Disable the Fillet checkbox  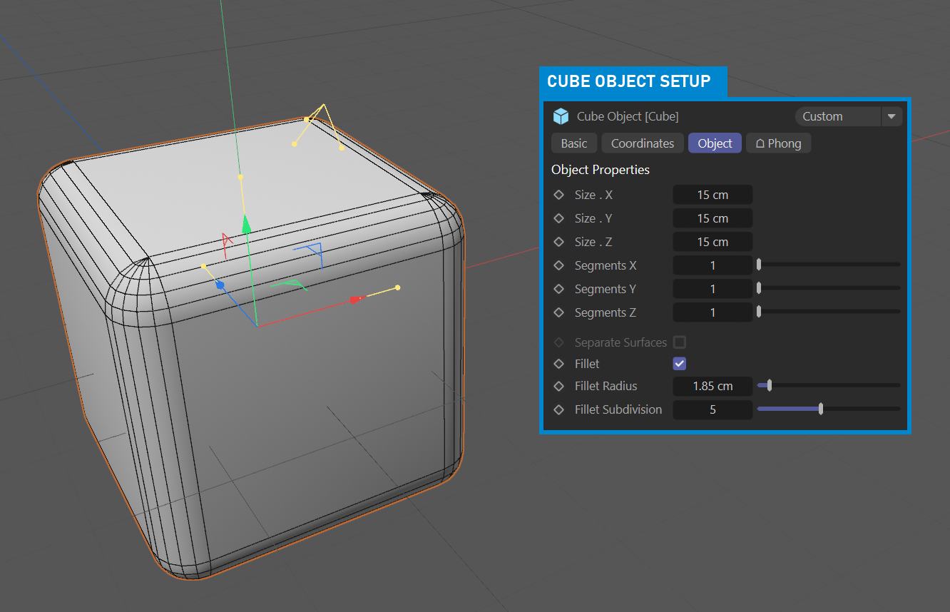tap(680, 364)
